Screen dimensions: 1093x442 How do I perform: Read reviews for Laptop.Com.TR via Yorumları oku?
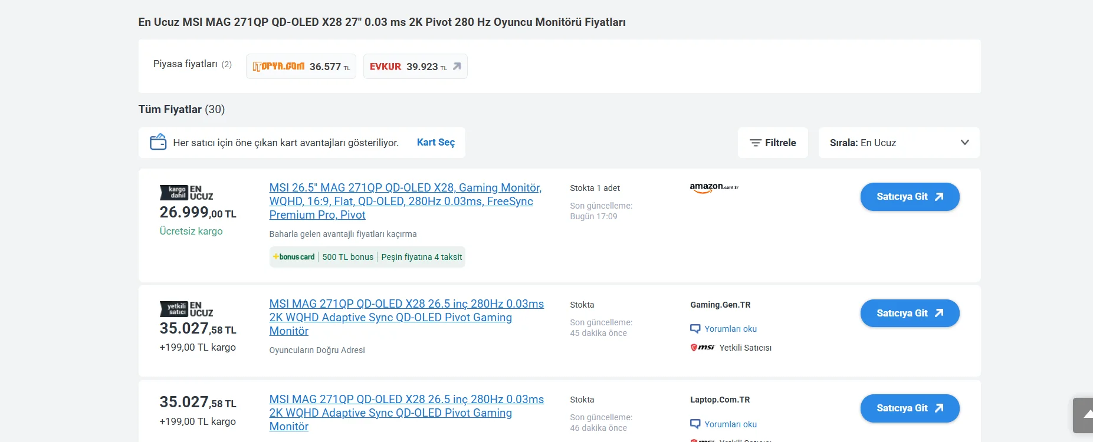(730, 424)
